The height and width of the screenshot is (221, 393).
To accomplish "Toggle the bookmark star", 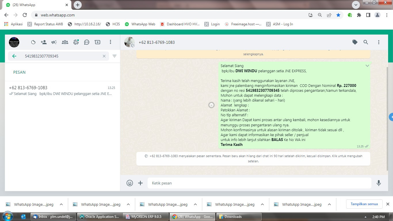I will [338, 15].
